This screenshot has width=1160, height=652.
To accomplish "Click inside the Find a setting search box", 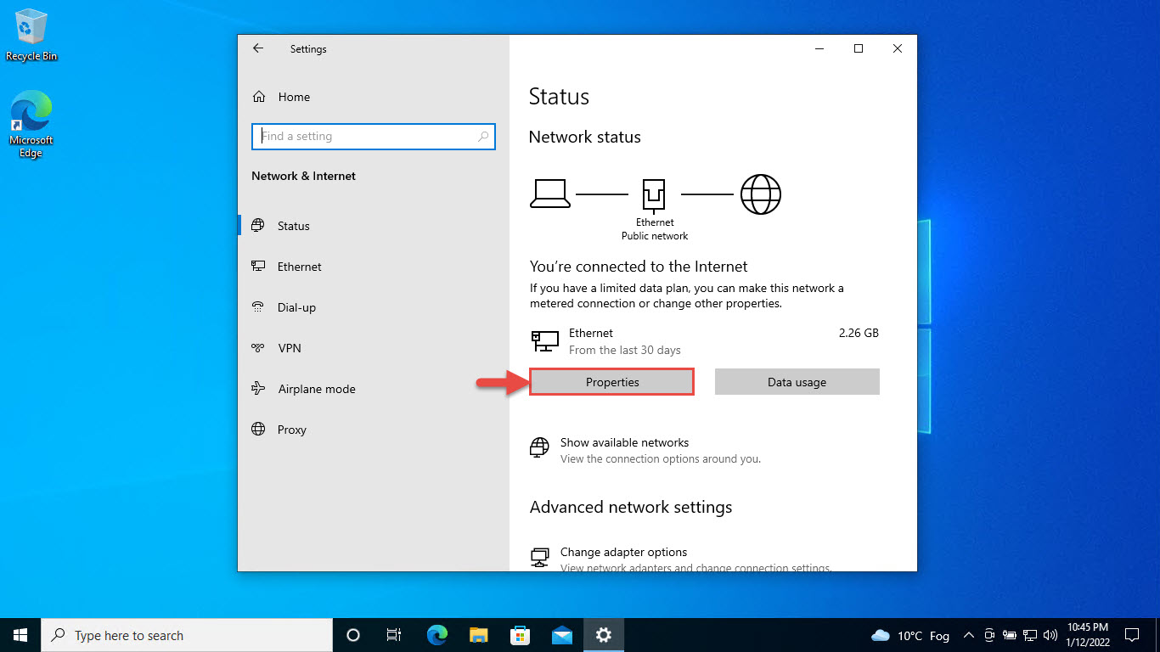I will pos(374,136).
